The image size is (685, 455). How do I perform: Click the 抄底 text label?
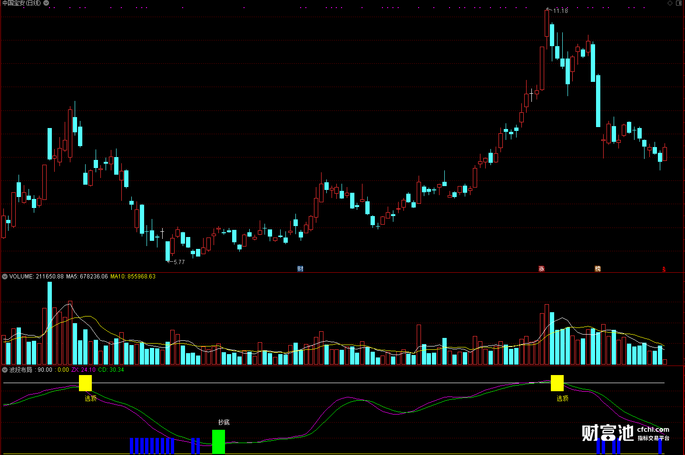(224, 422)
